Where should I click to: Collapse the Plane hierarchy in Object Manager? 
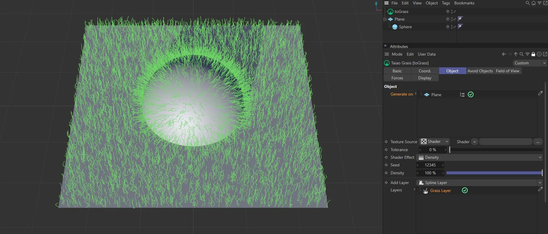tap(385, 19)
